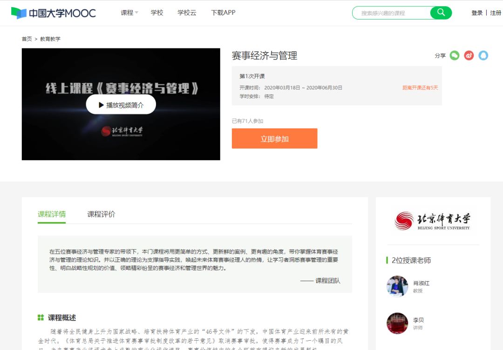
Task: Open the 学校云 navigation item
Action: 187,13
